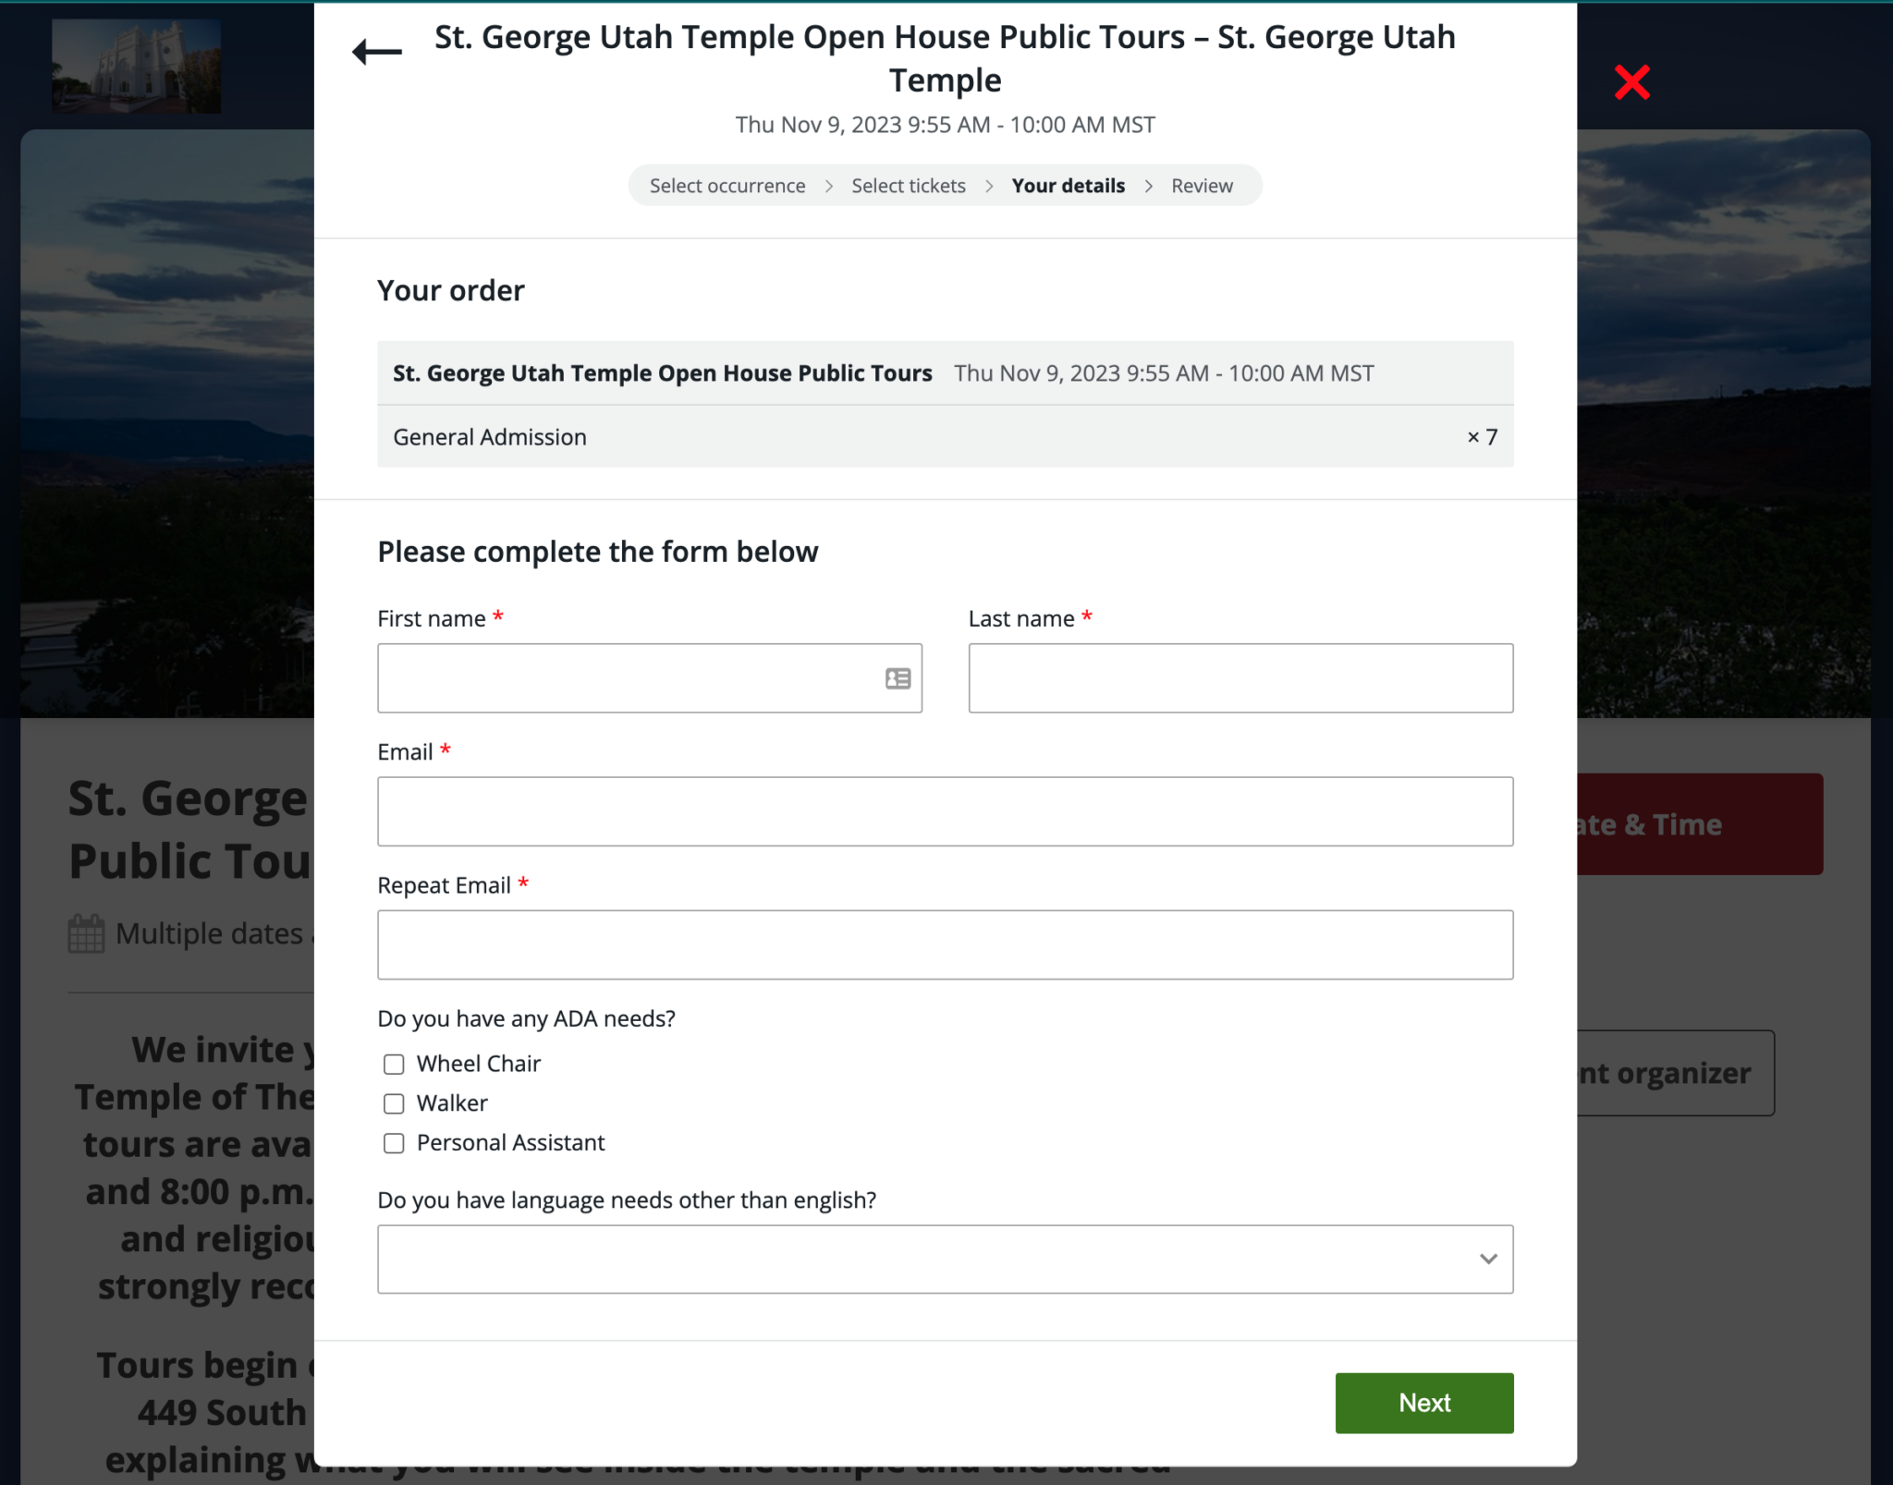Focus the First name field

pos(649,677)
